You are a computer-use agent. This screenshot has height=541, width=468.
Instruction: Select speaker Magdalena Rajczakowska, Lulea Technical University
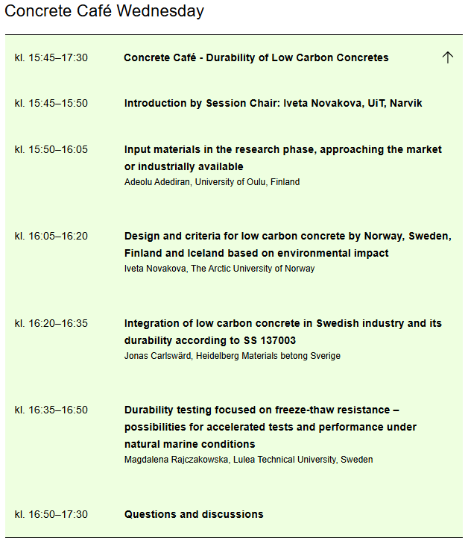coord(248,460)
